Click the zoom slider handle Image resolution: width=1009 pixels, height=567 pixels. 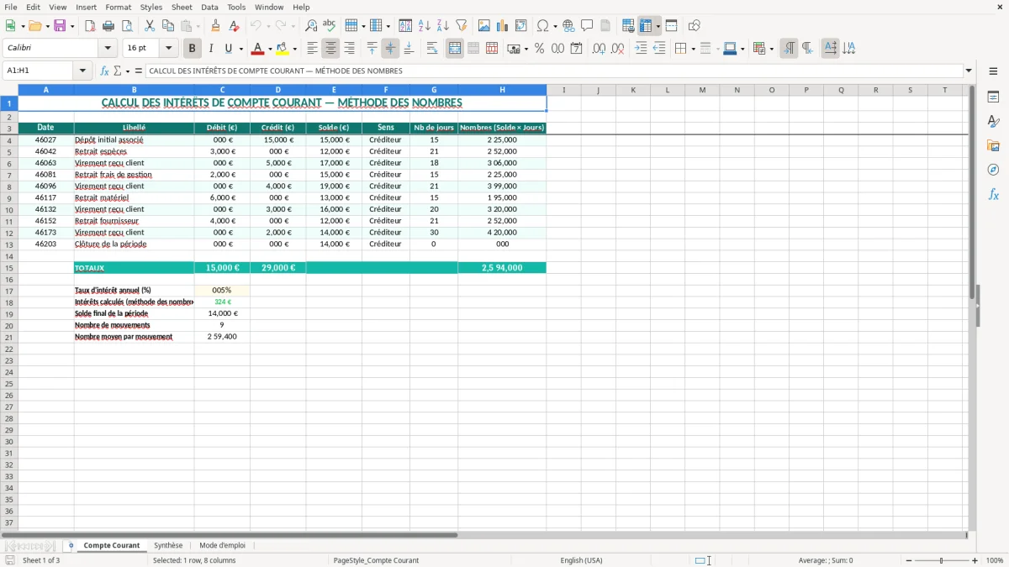[x=942, y=560]
